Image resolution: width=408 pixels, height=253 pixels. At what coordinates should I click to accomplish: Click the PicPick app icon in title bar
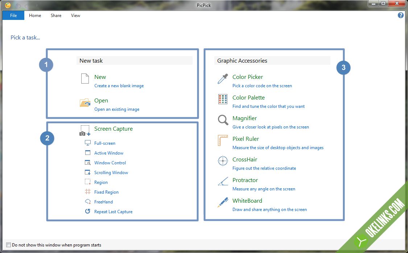[x=8, y=5]
